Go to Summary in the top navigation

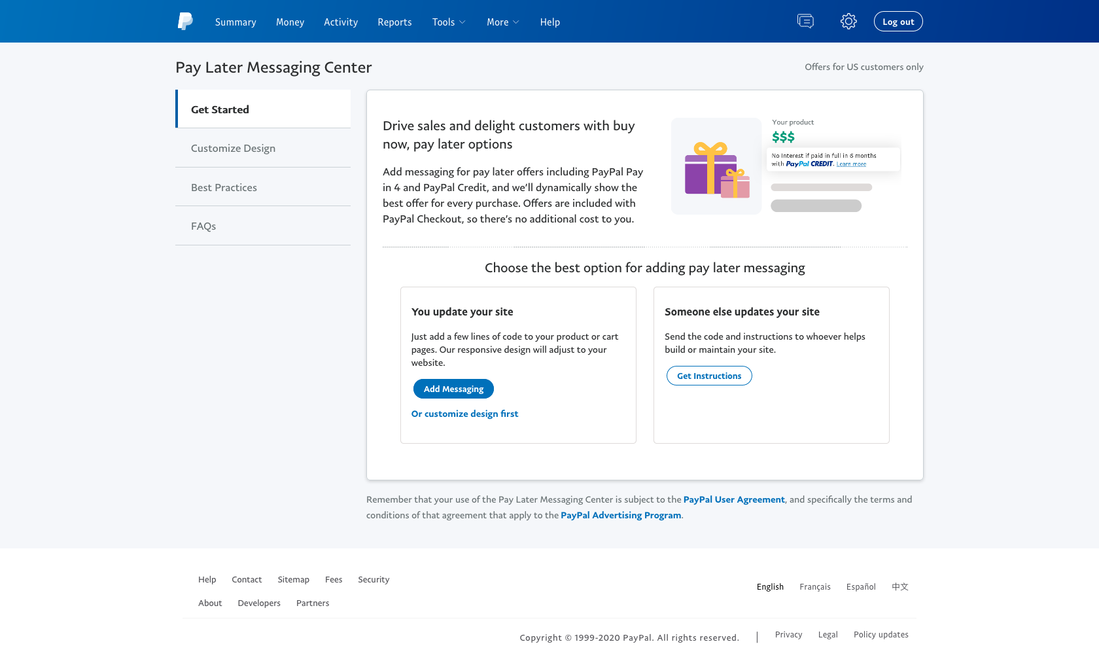point(235,22)
